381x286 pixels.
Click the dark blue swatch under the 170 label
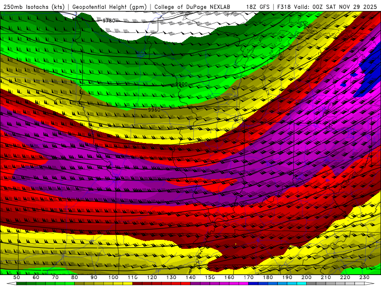(x=253, y=283)
